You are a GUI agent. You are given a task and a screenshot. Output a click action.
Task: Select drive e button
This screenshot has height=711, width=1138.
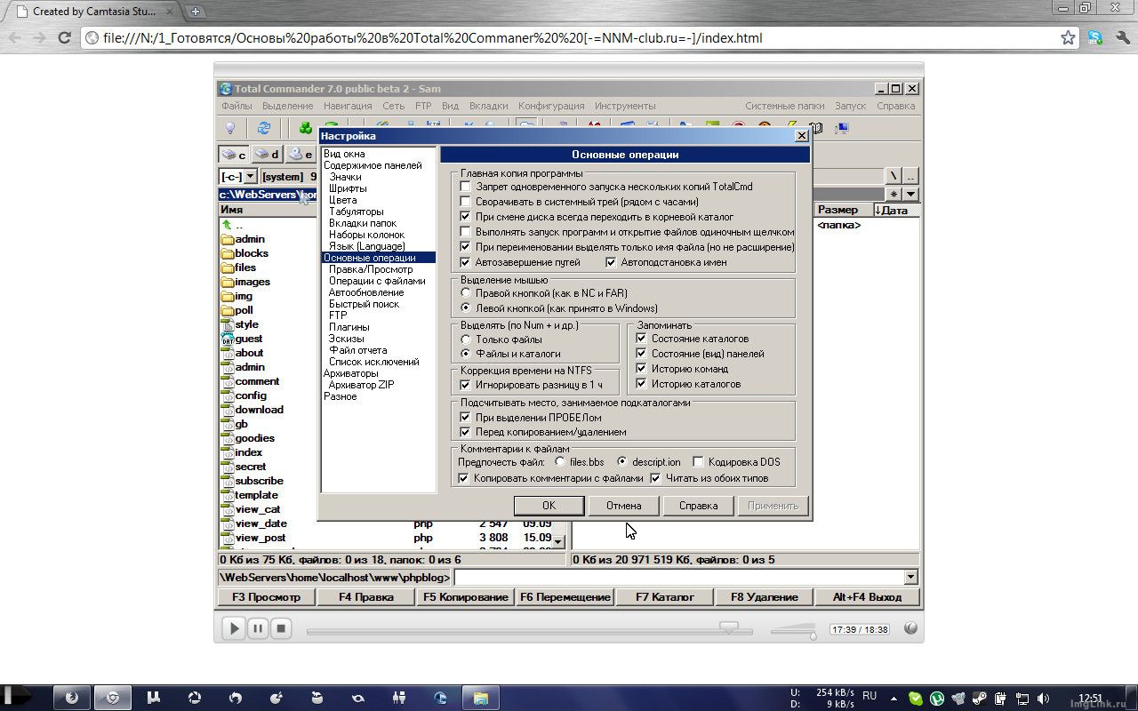click(300, 155)
